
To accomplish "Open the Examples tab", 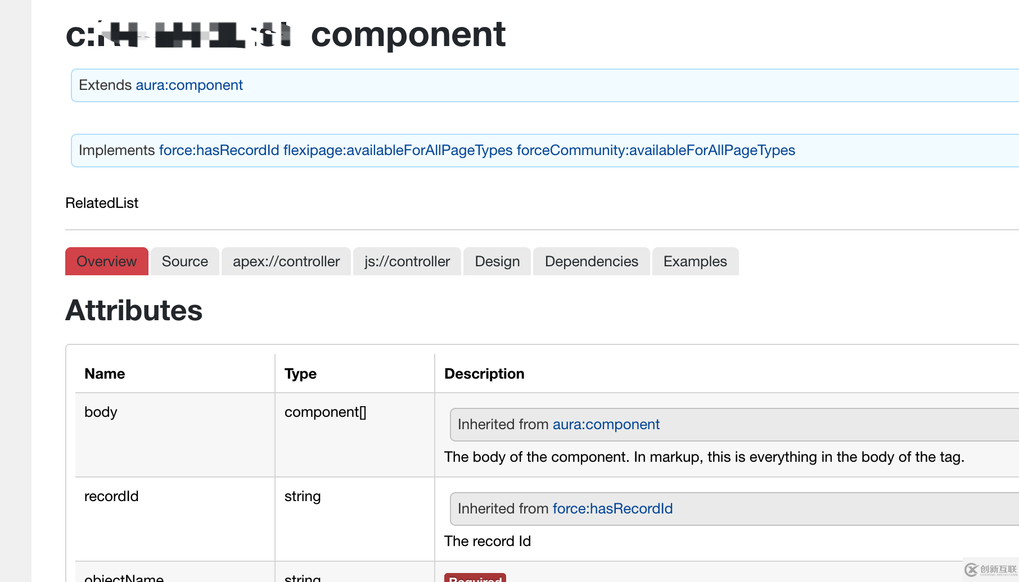I will pos(695,261).
